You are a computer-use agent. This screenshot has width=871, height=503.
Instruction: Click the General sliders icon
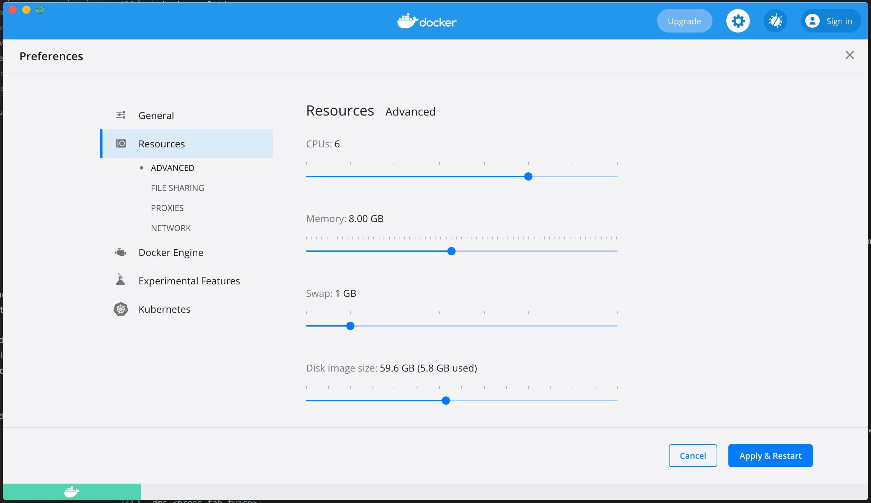[x=121, y=115]
